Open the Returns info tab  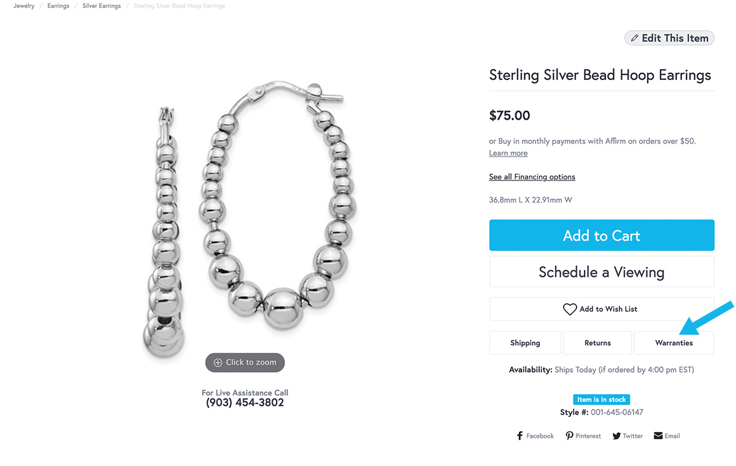point(597,343)
